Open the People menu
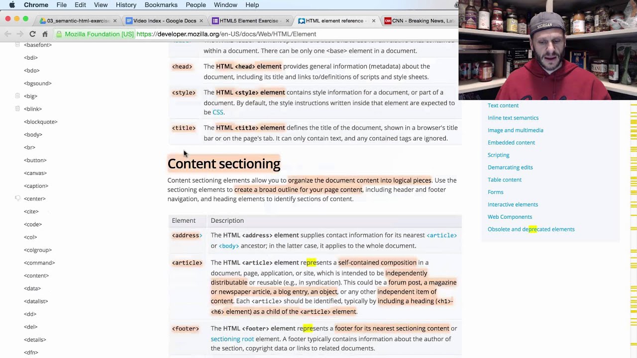 tap(196, 5)
